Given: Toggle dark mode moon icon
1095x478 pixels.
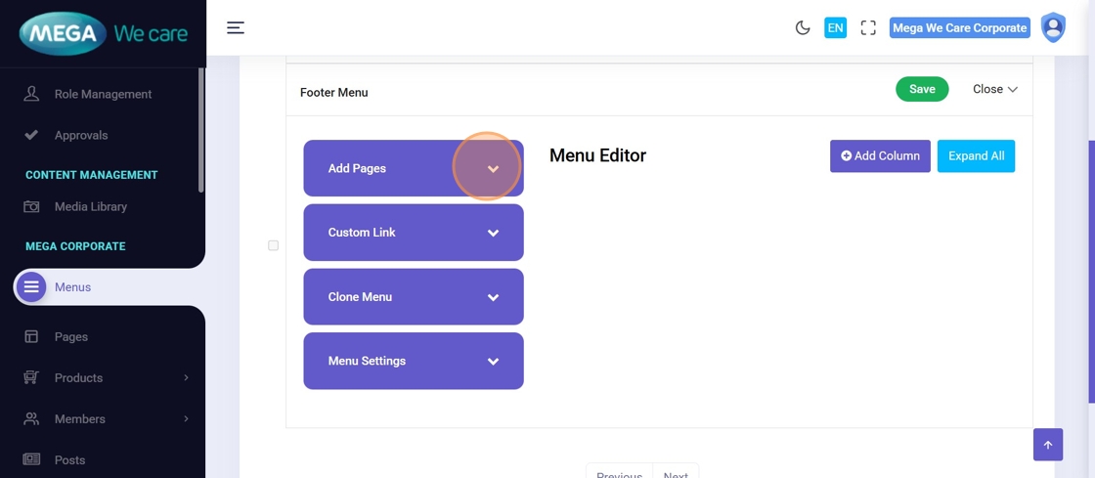Looking at the screenshot, I should point(803,27).
